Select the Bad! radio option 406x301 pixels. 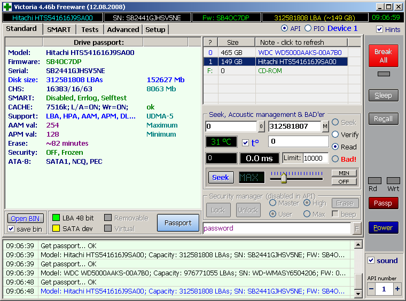tap(335, 159)
